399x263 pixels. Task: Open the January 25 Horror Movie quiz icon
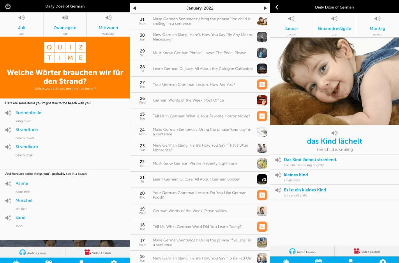[262, 116]
